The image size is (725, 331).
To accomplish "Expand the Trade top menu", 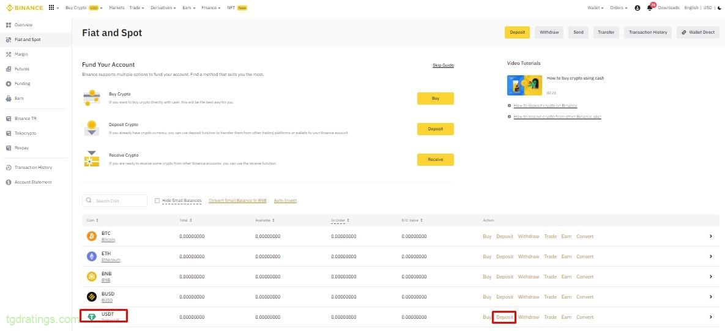I will pos(137,8).
